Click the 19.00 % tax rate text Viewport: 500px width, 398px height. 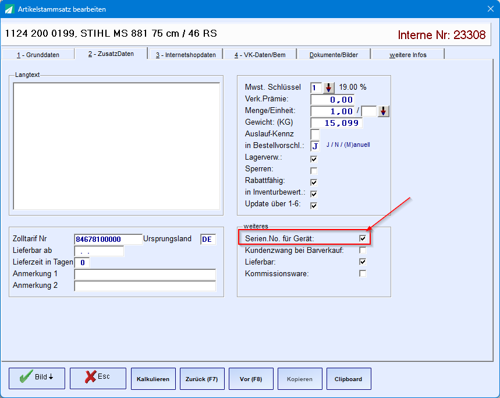coord(353,87)
